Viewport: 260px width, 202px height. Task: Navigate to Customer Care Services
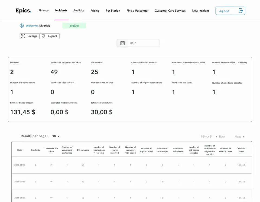170,11
